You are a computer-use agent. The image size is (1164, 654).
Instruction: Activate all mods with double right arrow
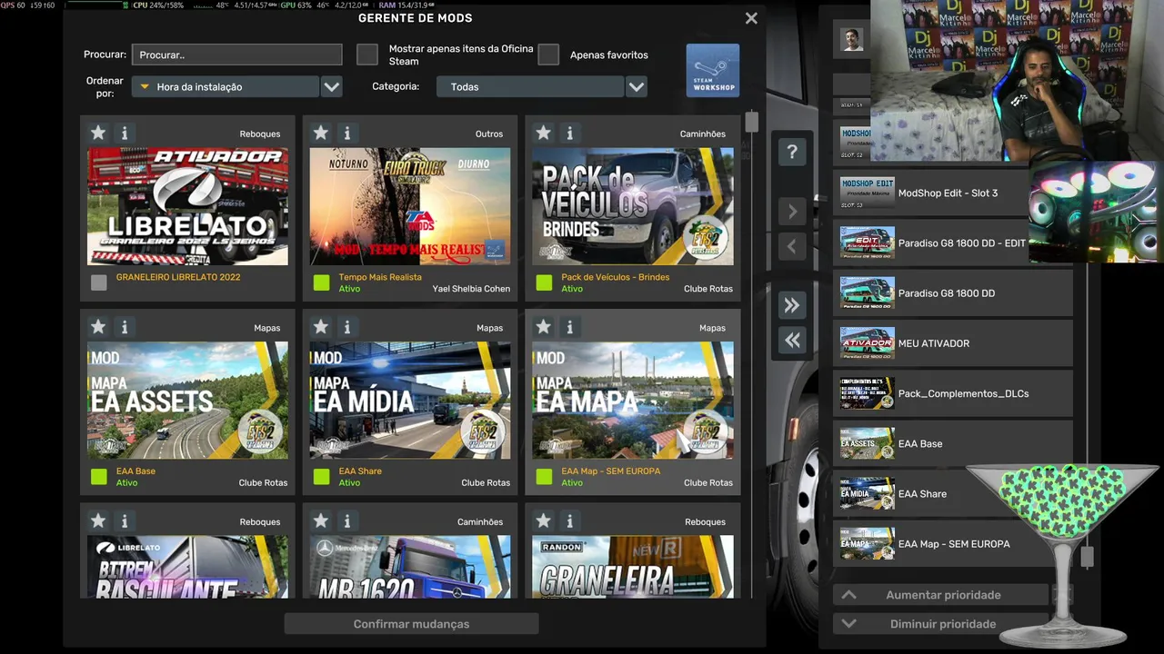click(792, 306)
